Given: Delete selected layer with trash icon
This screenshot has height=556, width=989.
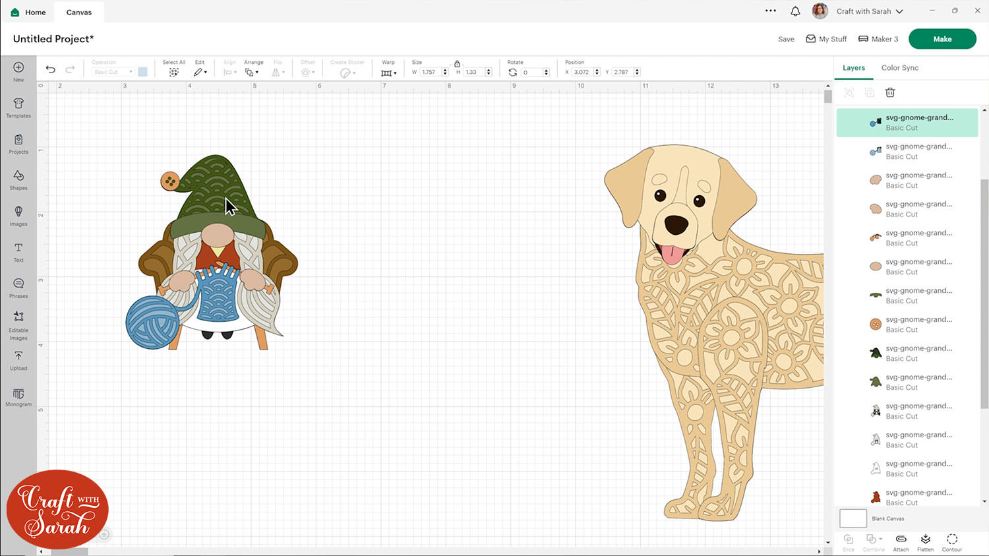Looking at the screenshot, I should [x=890, y=93].
